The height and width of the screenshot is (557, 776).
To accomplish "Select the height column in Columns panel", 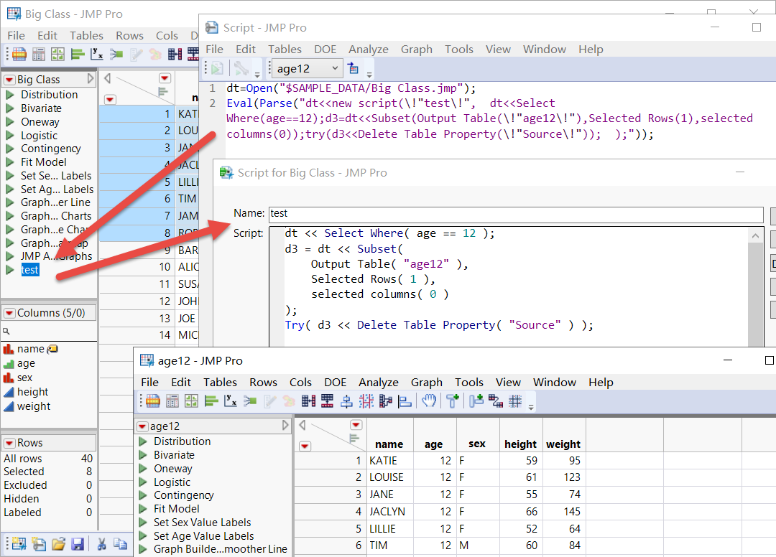I will pyautogui.click(x=32, y=392).
